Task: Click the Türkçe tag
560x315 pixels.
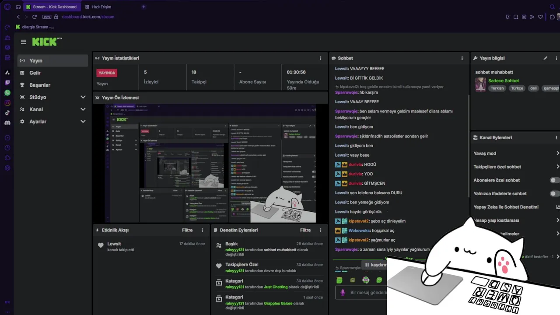Action: click(x=517, y=88)
